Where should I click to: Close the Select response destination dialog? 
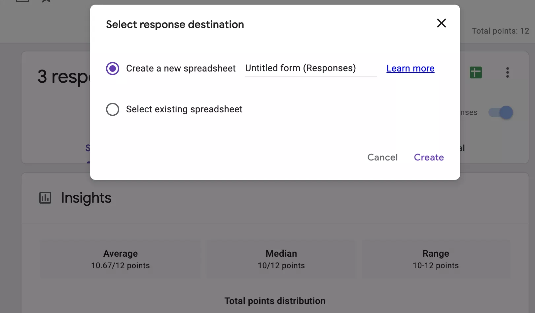441,23
